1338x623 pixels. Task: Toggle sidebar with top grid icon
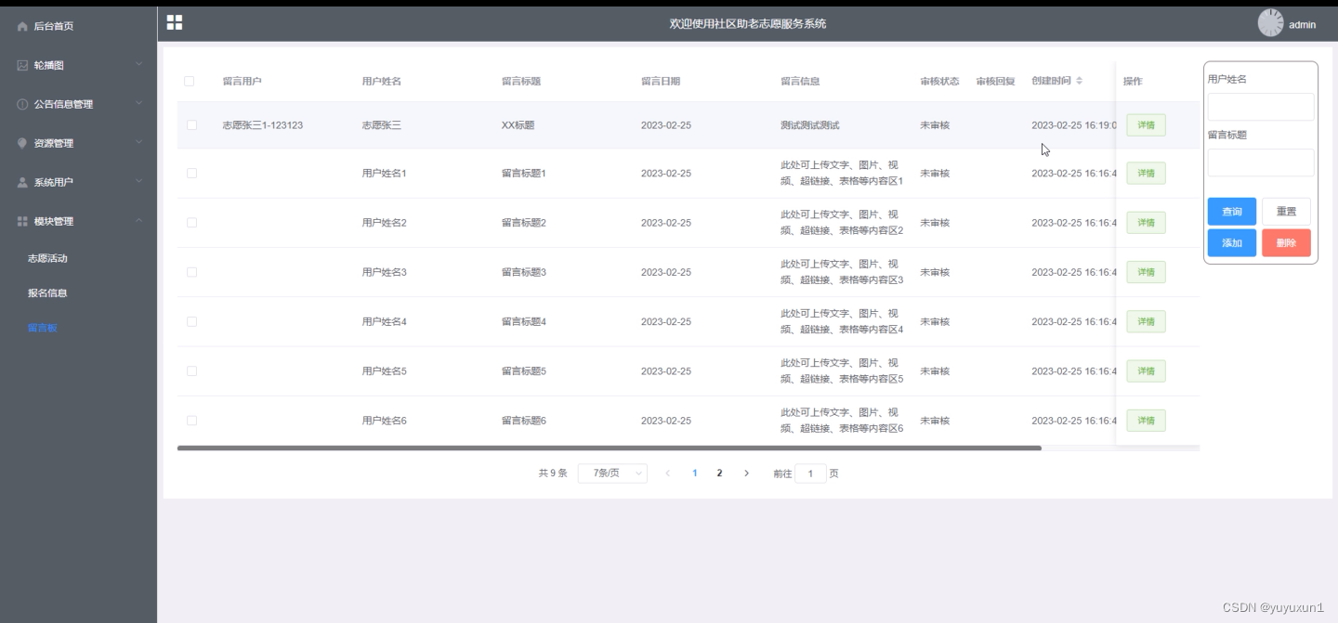[x=175, y=22]
